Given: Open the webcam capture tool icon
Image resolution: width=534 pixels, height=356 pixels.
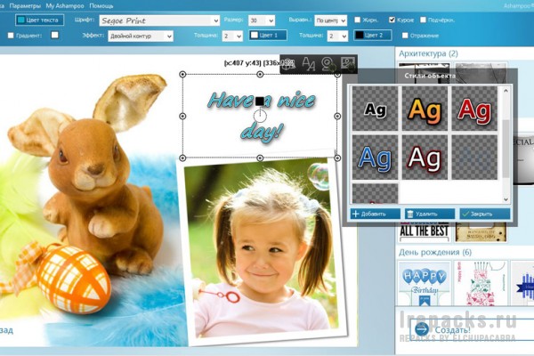Looking at the screenshot, I should point(328,64).
